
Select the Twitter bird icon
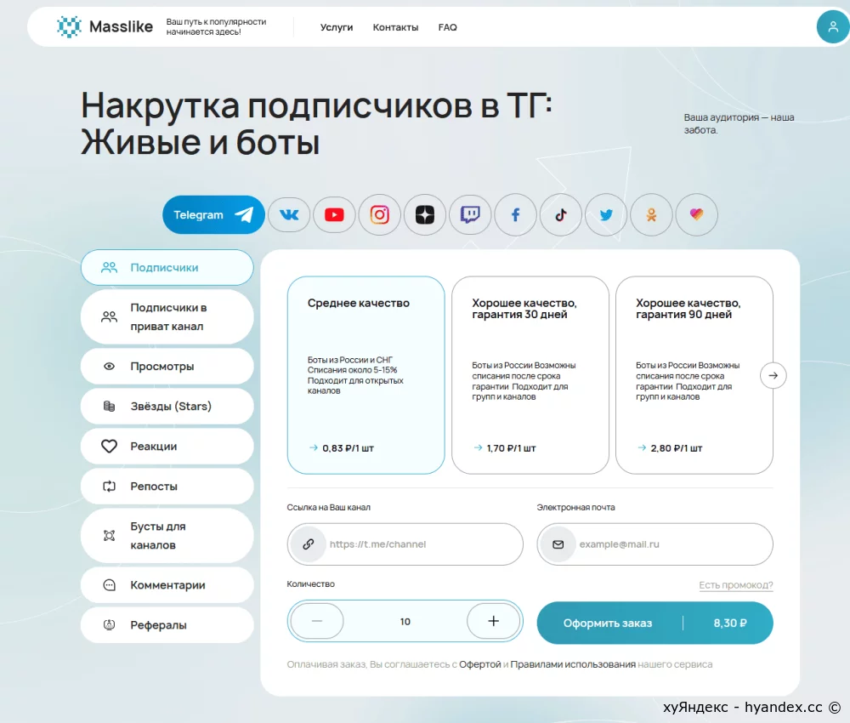(x=606, y=215)
